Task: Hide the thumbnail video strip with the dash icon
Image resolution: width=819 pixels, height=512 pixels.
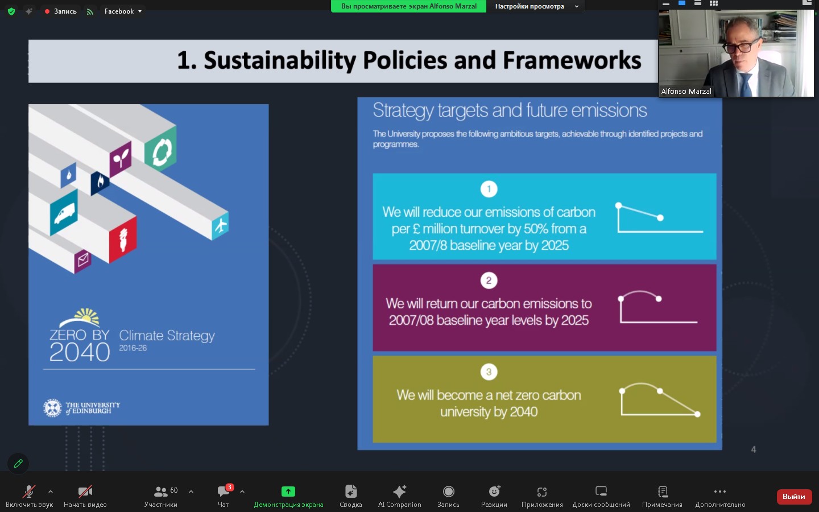Action: [x=665, y=3]
